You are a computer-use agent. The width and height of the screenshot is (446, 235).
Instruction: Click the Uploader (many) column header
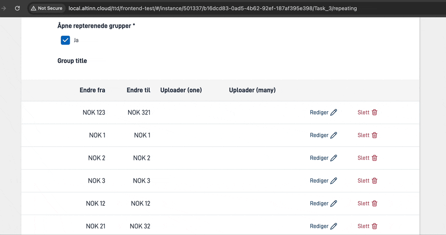[252, 90]
